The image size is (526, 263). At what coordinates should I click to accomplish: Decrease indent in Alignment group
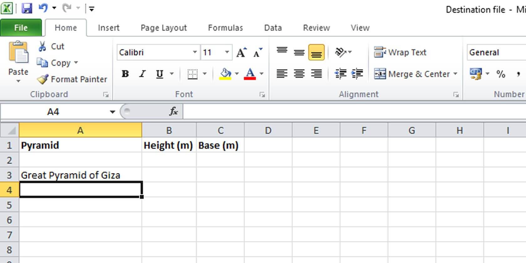point(340,74)
